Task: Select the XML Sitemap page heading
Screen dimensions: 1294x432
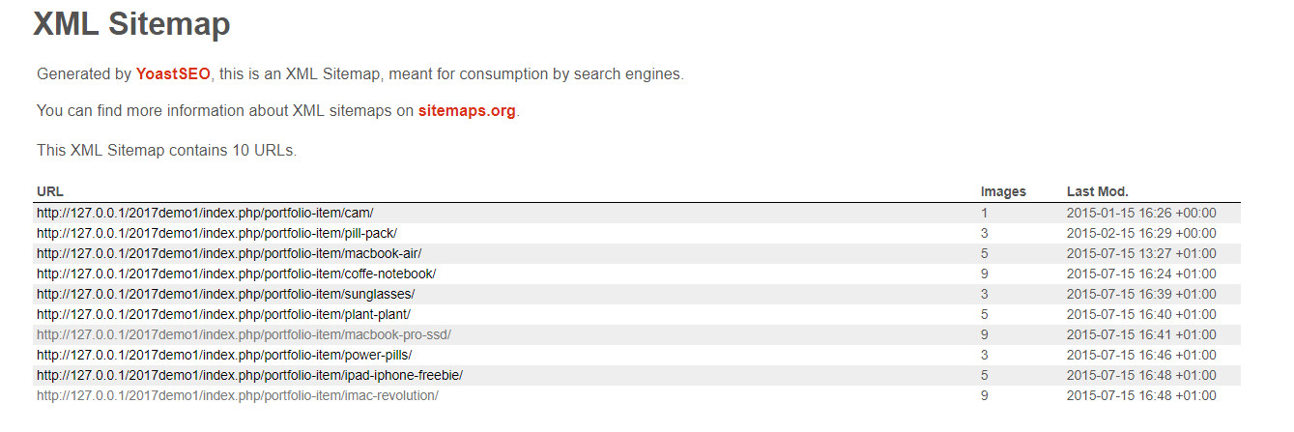Action: (x=131, y=23)
